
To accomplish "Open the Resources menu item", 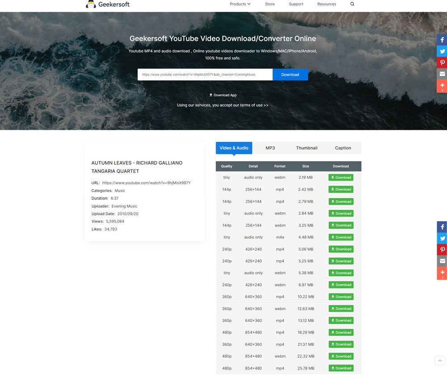I will pos(326,4).
